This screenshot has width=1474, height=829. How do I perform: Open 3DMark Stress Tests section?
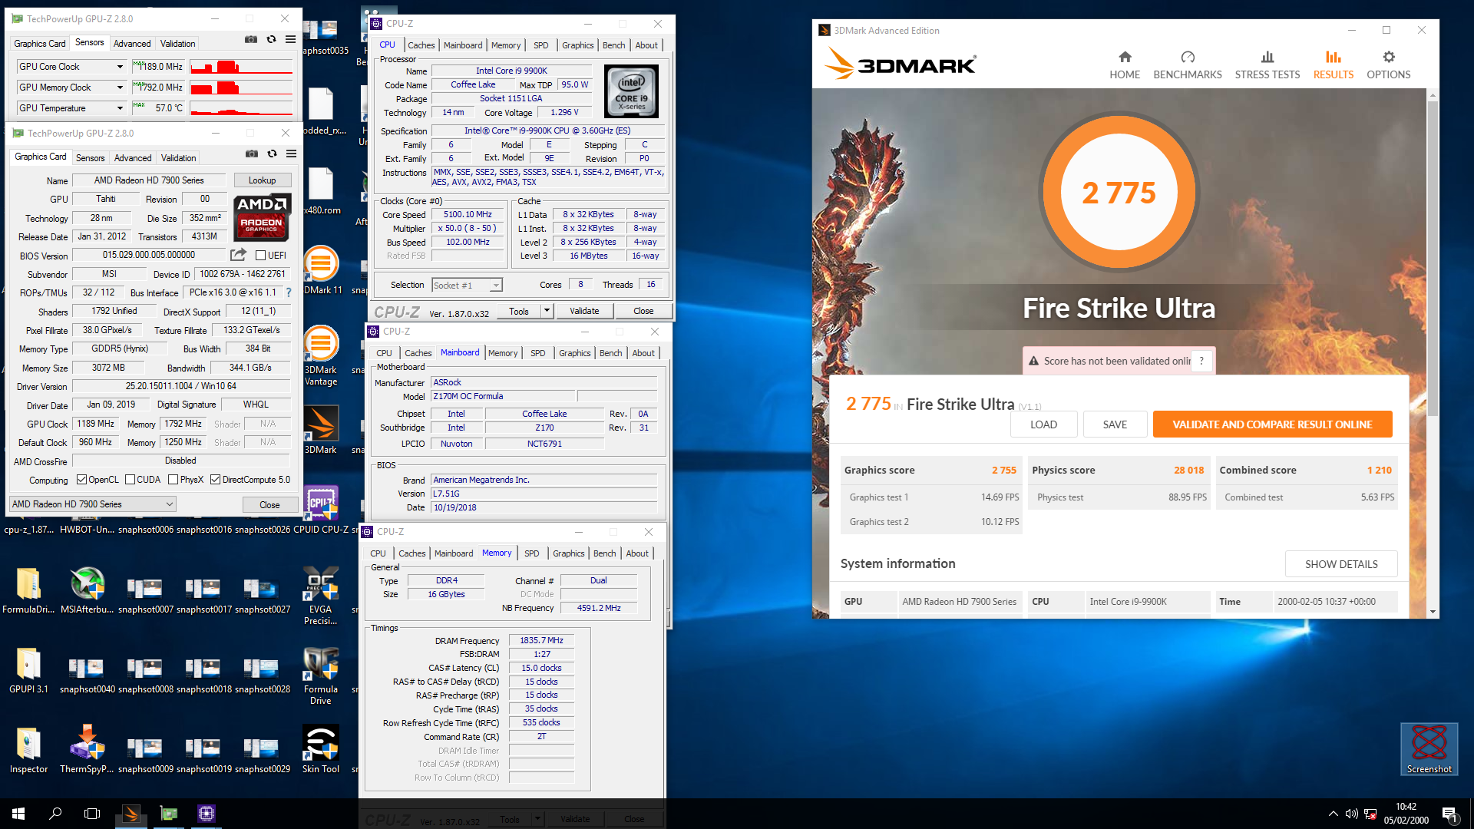pyautogui.click(x=1267, y=65)
